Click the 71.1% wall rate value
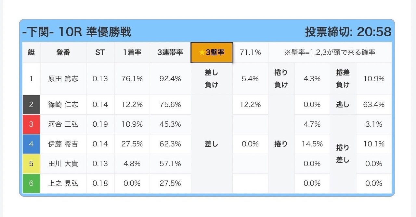Viewport: 416px width, 217px height. pos(250,52)
